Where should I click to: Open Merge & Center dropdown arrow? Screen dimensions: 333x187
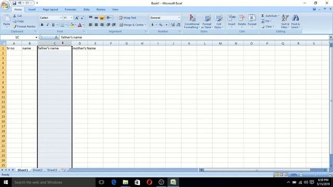pyautogui.click(x=146, y=25)
